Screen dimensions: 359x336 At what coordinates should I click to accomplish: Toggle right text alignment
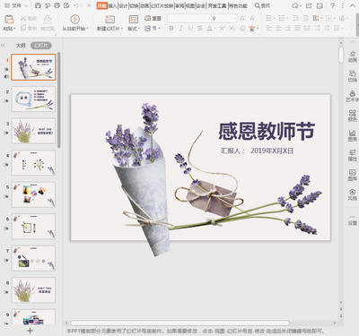tap(288, 28)
